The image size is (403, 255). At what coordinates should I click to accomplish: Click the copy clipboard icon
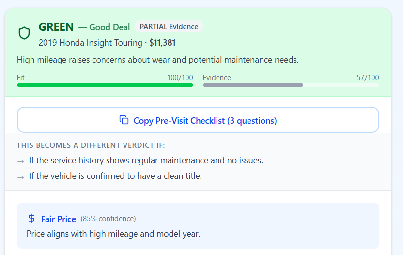tap(124, 120)
